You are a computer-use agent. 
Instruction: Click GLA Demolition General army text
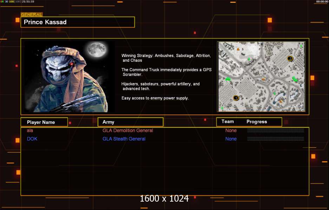tap(128, 131)
